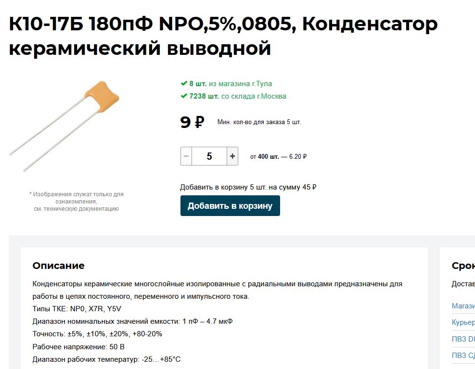Open the last ПВЗ С... delivery link
Image resolution: width=475 pixels, height=369 pixels.
click(463, 355)
